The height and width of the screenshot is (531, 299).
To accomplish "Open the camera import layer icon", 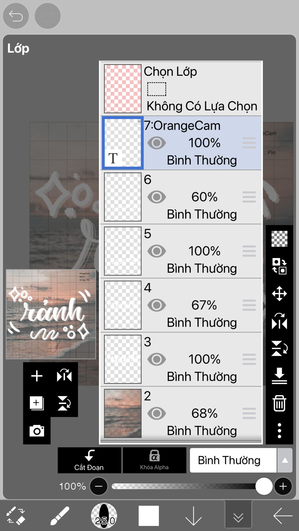I will (x=37, y=431).
